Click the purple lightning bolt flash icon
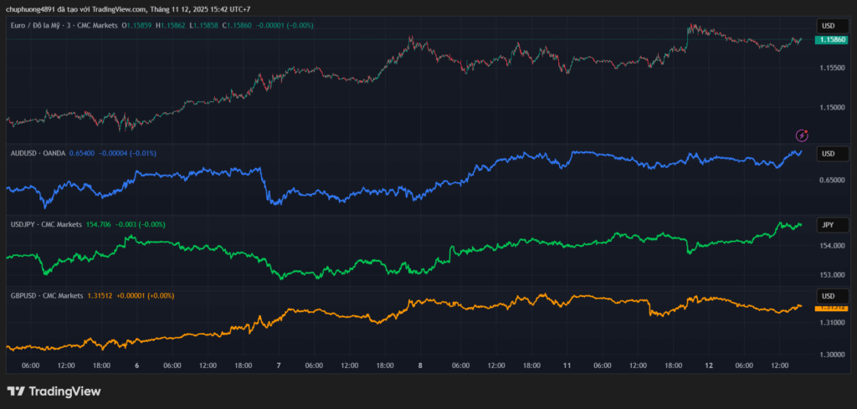Viewport: 857px width, 409px height. pos(802,135)
